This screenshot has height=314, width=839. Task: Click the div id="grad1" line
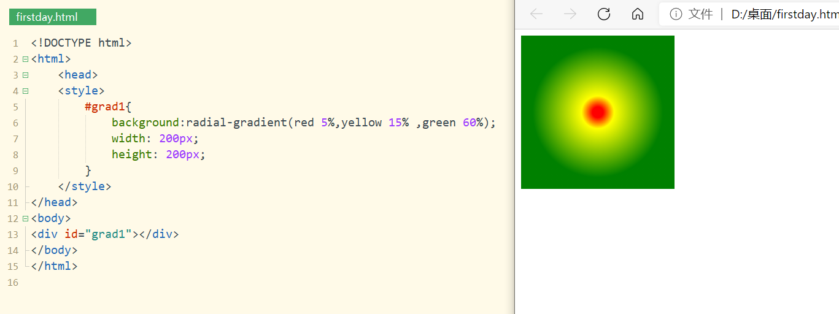[105, 234]
